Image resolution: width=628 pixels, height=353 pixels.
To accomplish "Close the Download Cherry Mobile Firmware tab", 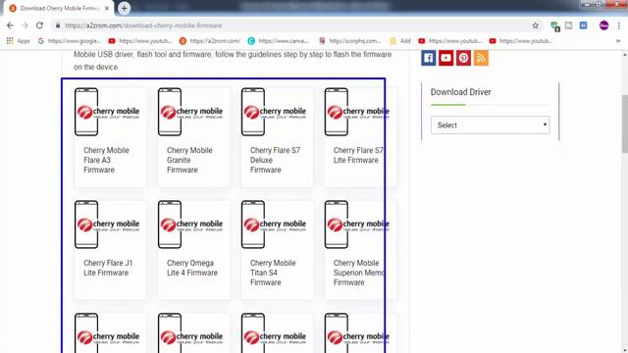I will pos(107,8).
